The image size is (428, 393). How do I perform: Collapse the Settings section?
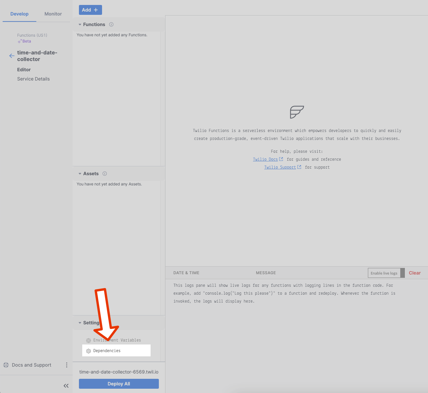click(80, 323)
